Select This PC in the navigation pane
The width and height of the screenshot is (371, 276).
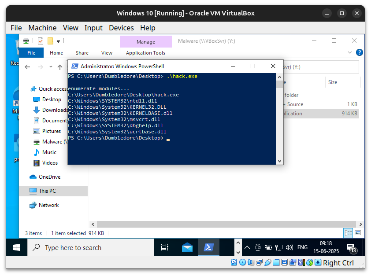coord(53,191)
